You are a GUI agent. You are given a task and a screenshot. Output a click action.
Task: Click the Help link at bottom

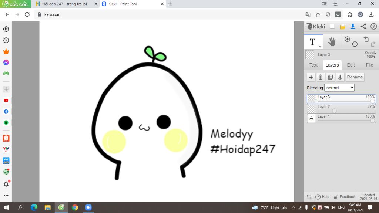pos(322,197)
